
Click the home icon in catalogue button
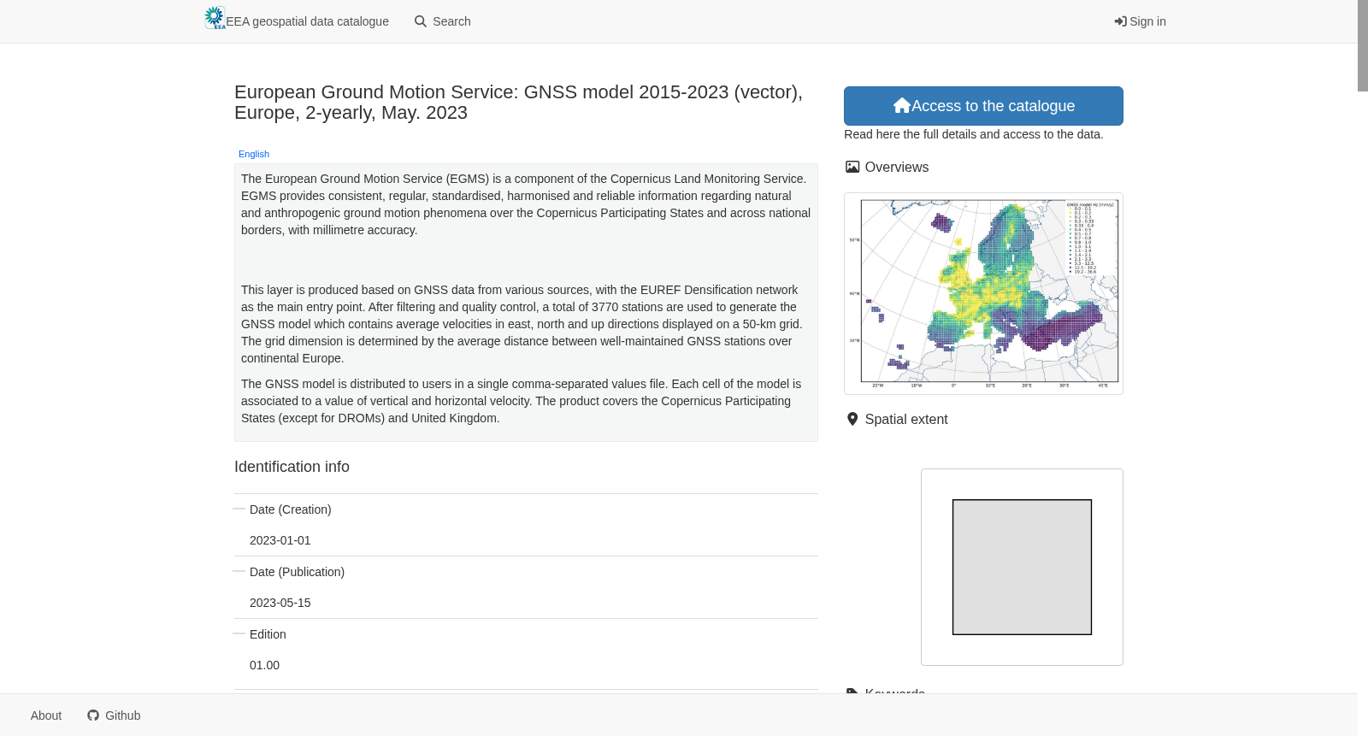point(902,105)
